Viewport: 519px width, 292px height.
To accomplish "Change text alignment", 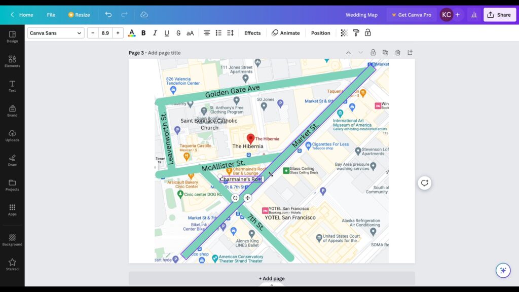I will [207, 33].
